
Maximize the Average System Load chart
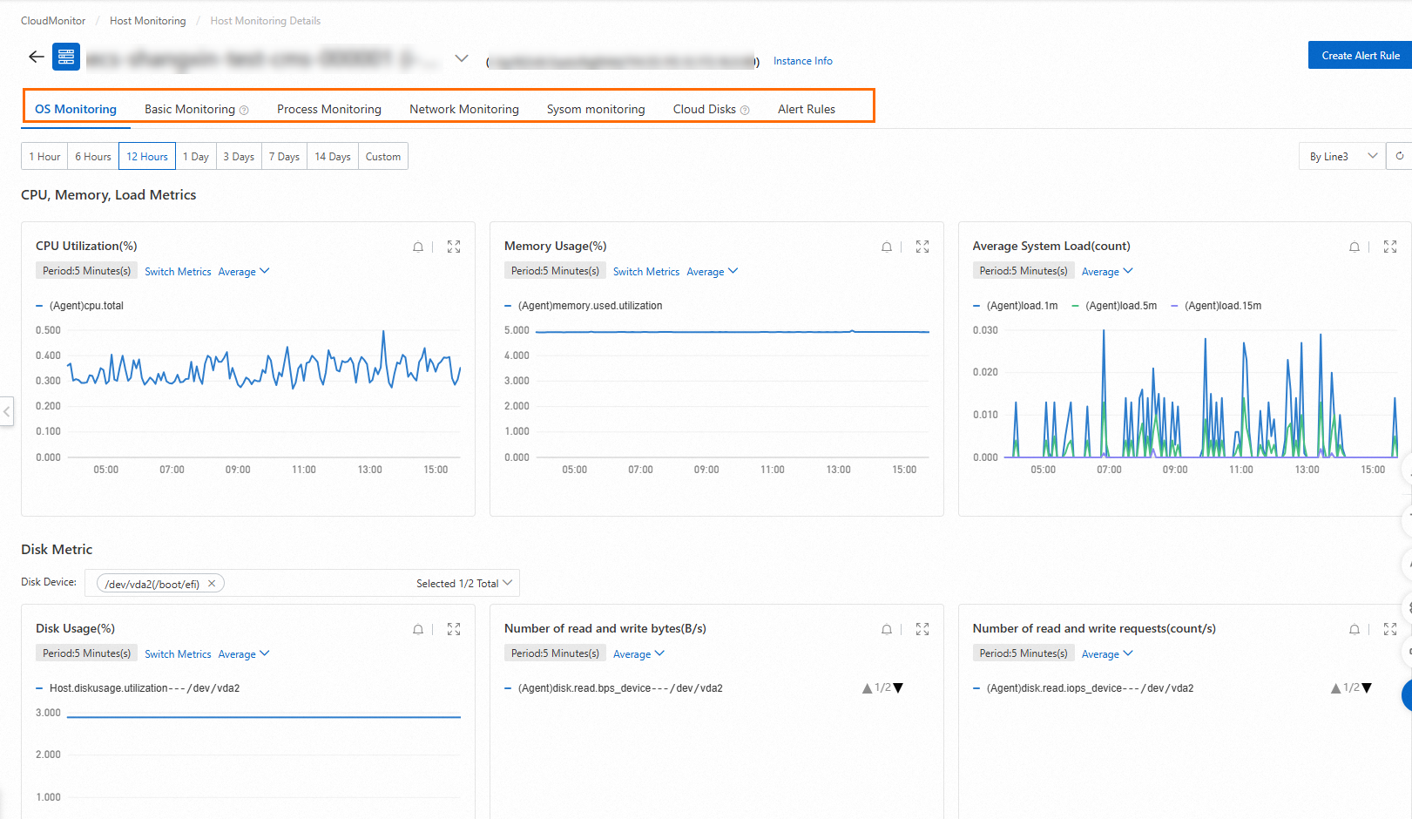(1390, 247)
